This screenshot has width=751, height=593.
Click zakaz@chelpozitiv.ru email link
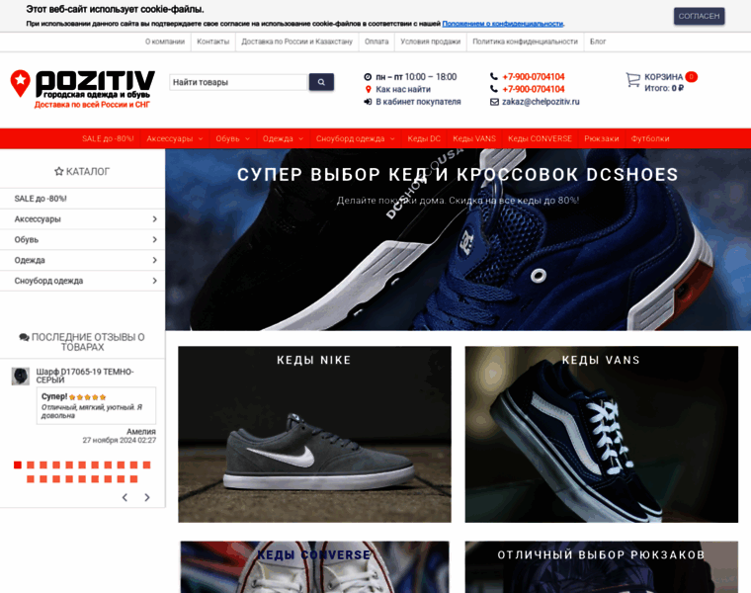click(x=541, y=102)
